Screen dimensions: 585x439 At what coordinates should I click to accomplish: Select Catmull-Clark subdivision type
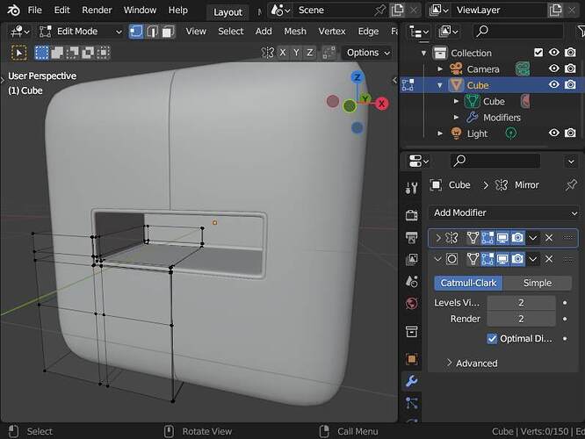(468, 283)
